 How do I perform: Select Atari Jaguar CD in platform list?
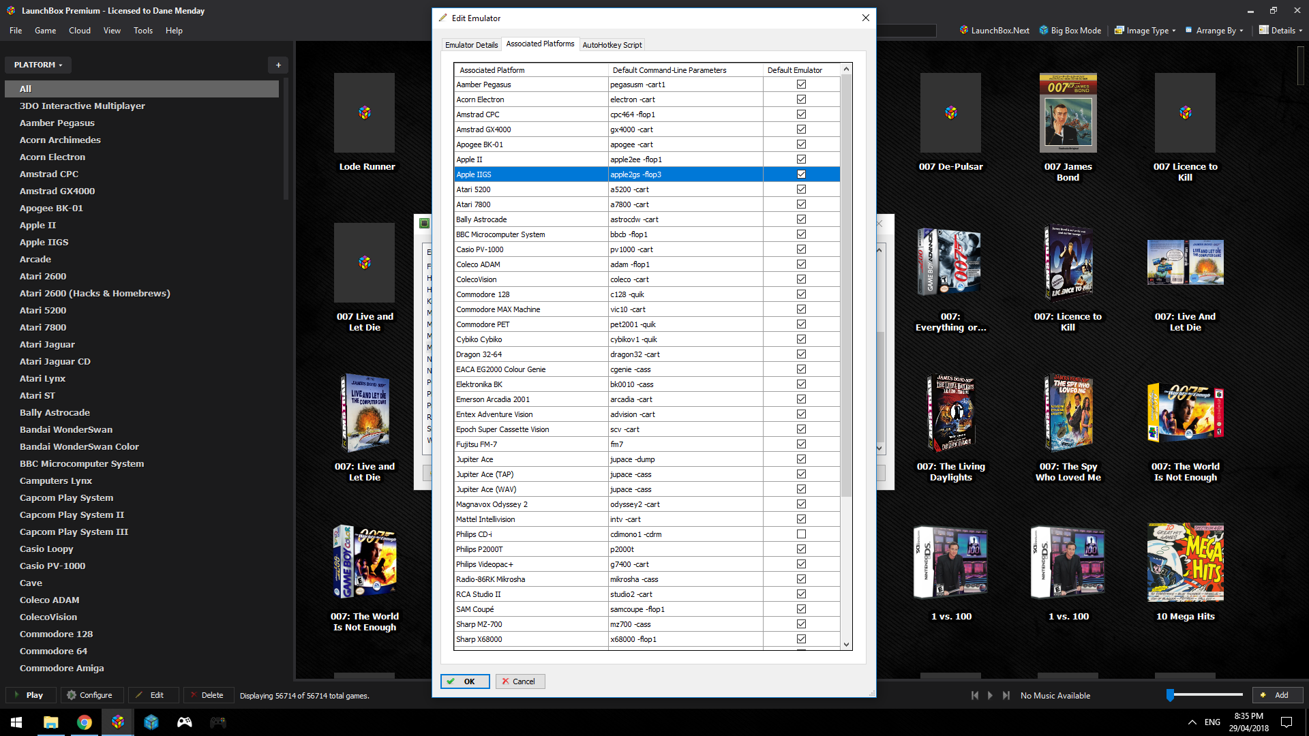[x=55, y=361]
